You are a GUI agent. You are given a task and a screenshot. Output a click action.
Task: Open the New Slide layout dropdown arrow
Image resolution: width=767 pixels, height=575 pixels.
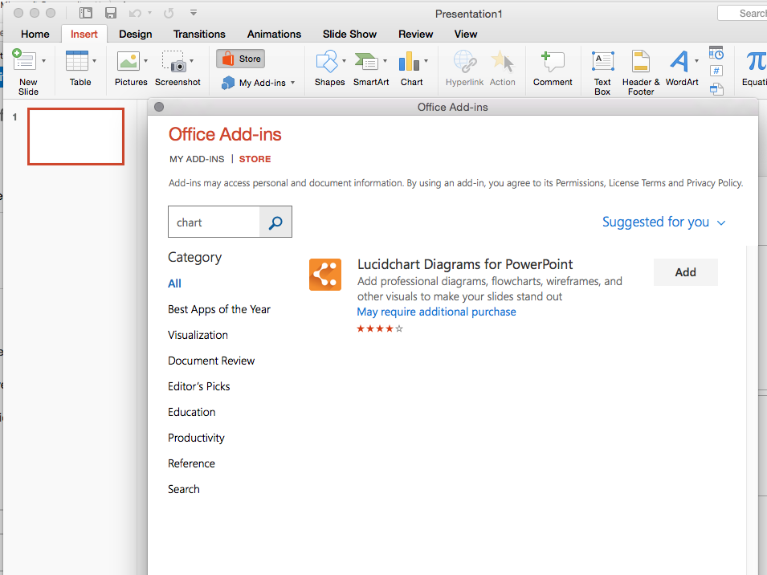pyautogui.click(x=44, y=60)
